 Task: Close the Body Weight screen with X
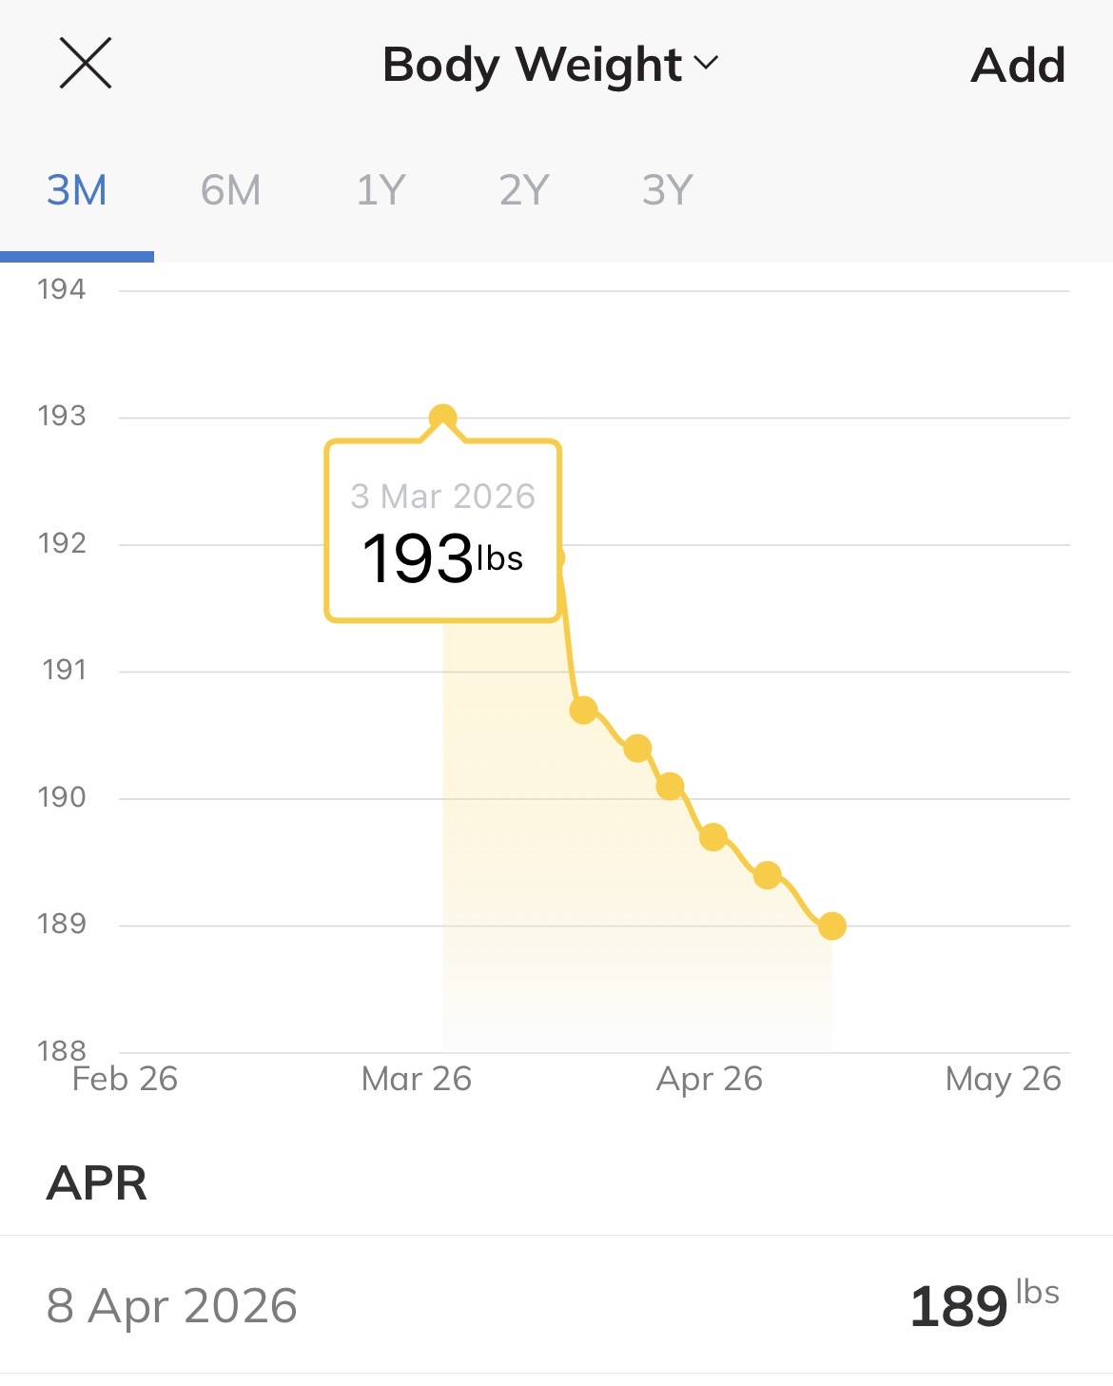point(86,63)
